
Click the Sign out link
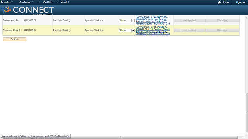(240, 2)
